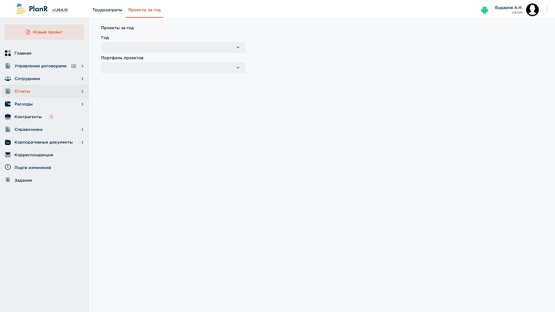
Task: Click the version number v1.26.6.10 link
Action: [60, 10]
